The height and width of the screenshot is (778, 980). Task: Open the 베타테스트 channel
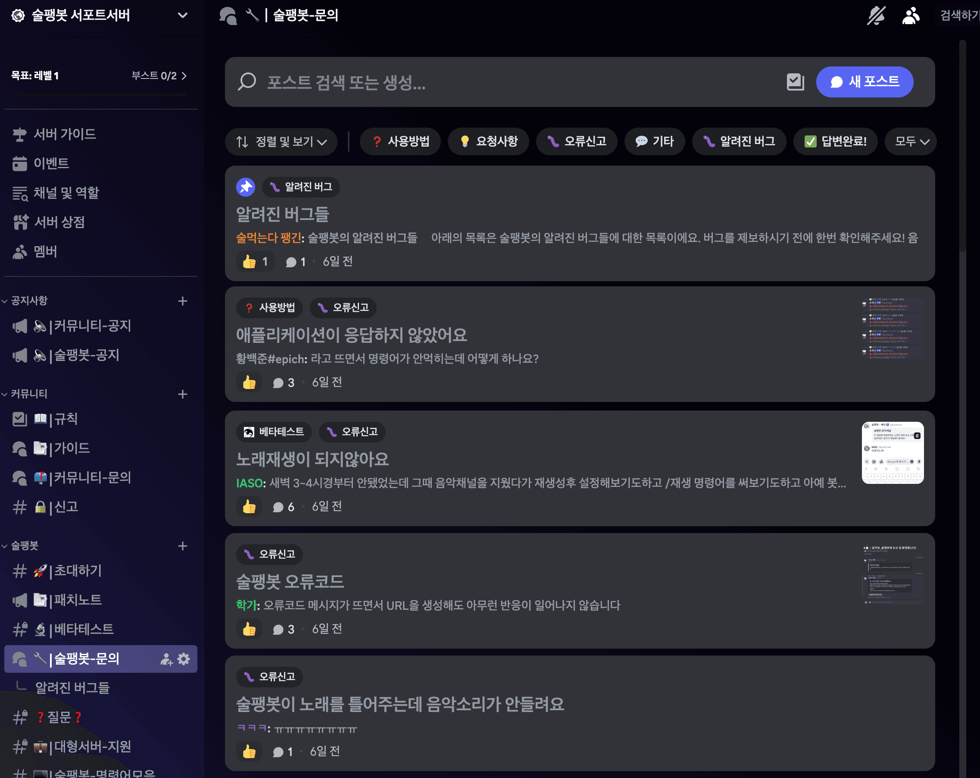click(100, 630)
